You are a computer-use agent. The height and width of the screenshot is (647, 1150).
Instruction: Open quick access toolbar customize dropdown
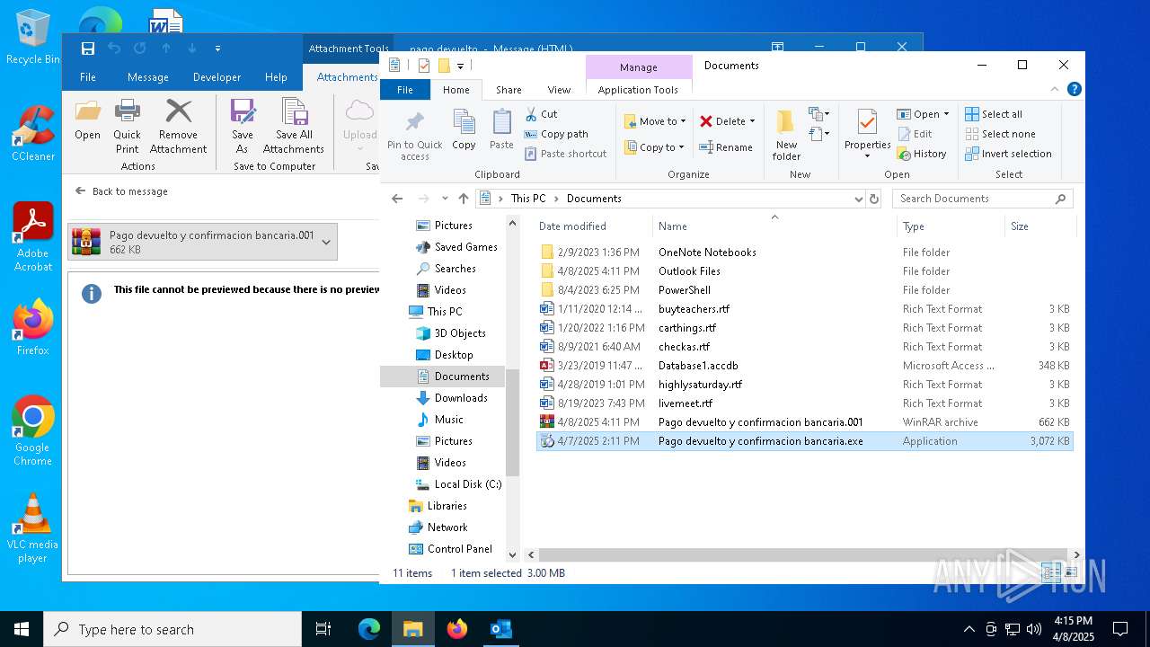461,66
